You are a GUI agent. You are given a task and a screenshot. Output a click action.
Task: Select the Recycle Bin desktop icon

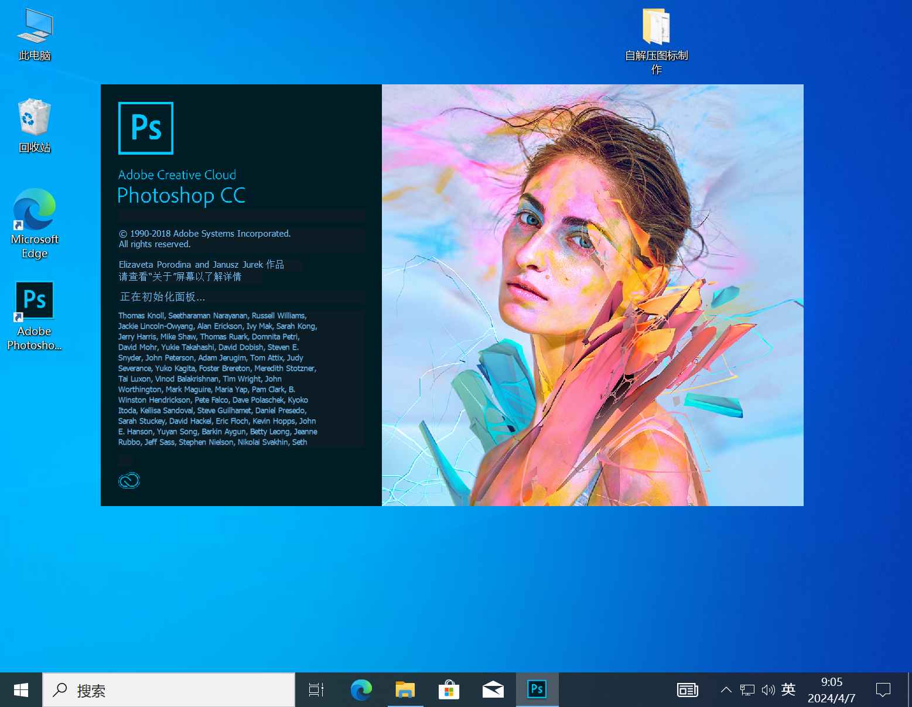(35, 126)
